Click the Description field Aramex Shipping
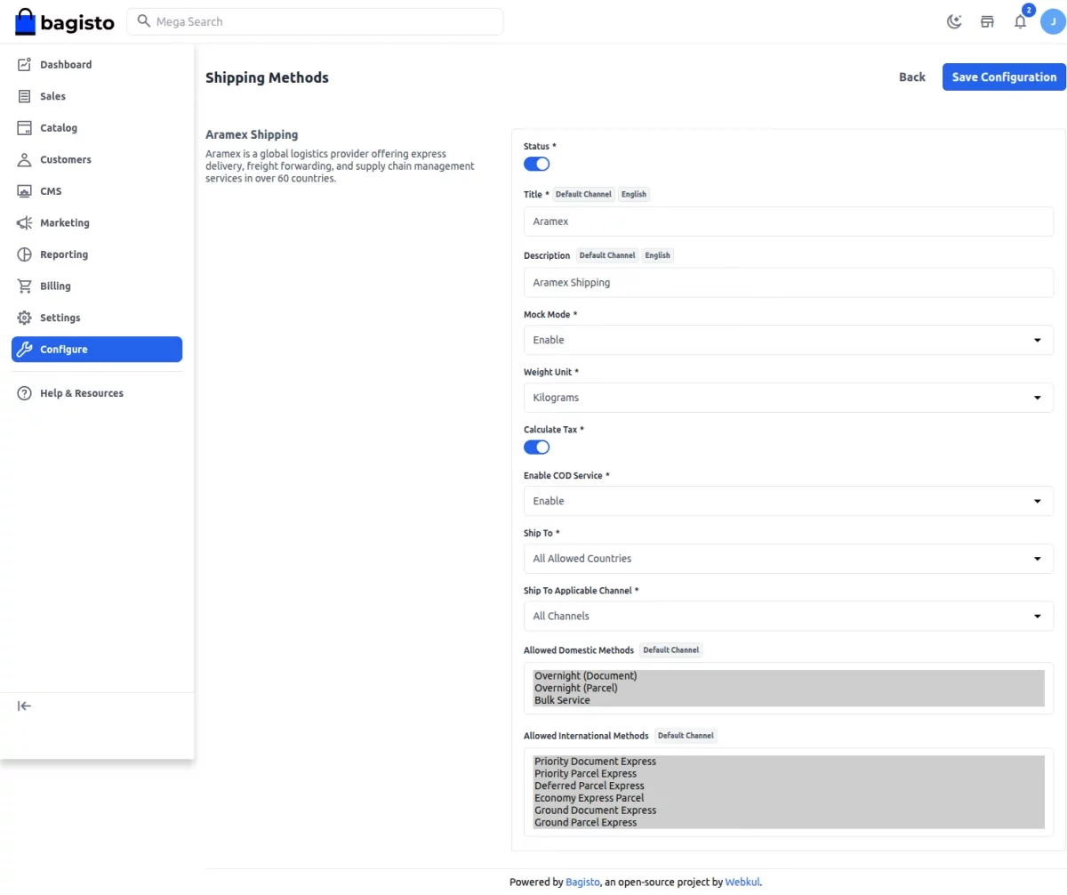This screenshot has width=1067, height=895. pos(789,283)
